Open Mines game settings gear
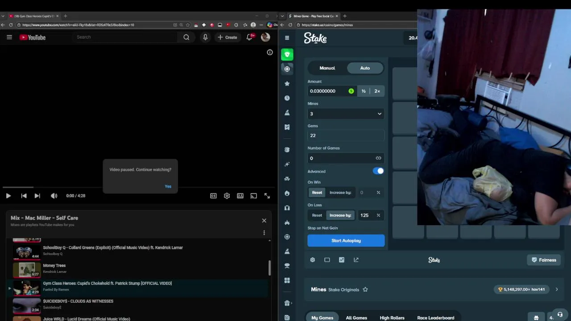Screen dimensions: 571x321 [313, 260]
